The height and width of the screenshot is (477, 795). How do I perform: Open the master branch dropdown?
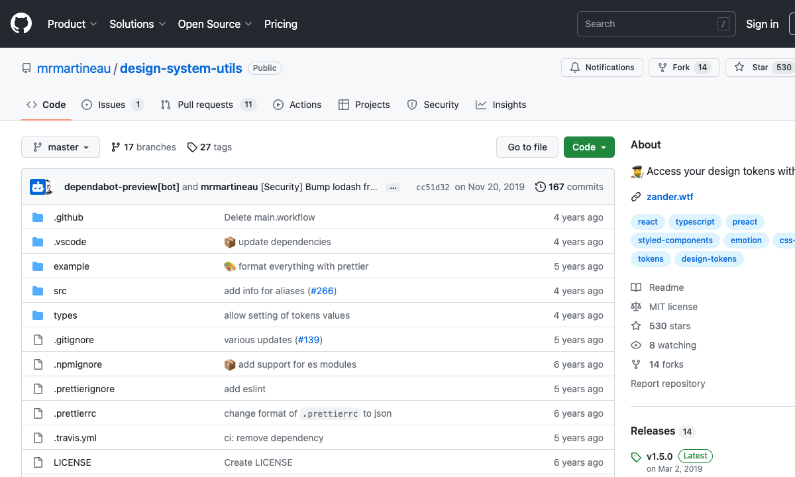pos(60,147)
